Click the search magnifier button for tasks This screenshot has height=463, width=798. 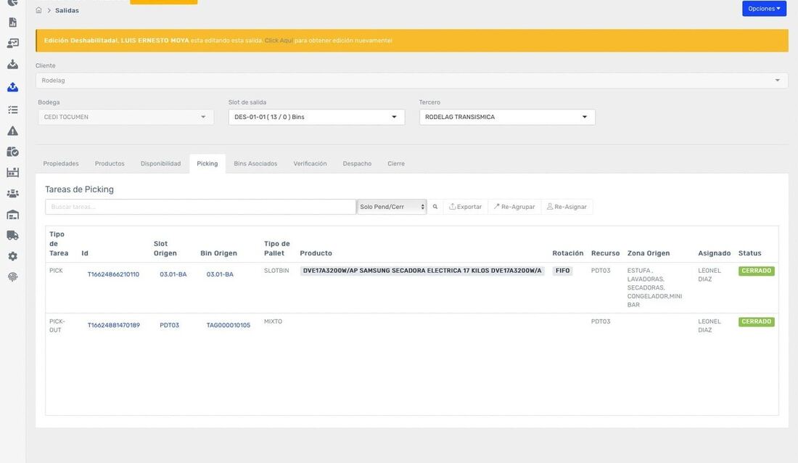tap(435, 207)
